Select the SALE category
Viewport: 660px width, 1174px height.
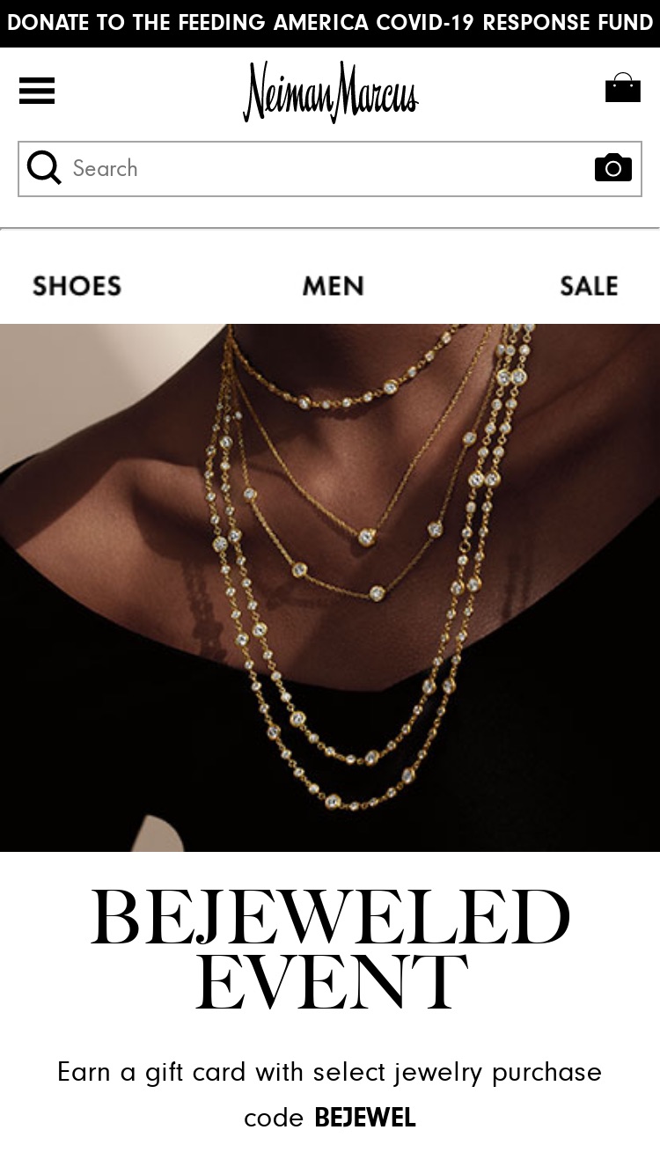[x=589, y=285]
